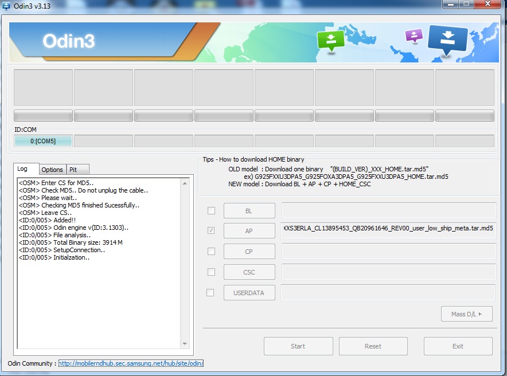507x376 pixels.
Task: Open the Odin Community samsung link
Action: coord(131,363)
